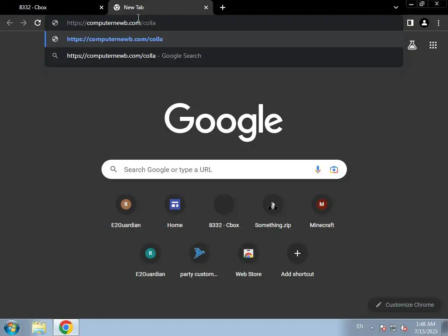This screenshot has height=336, width=448.
Task: Open the Windows Start menu
Action: click(x=12, y=327)
